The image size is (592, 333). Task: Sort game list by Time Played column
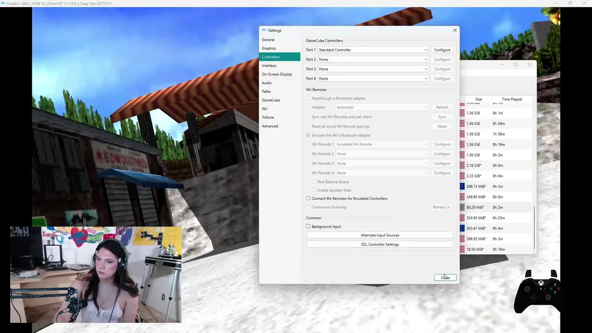pos(512,99)
